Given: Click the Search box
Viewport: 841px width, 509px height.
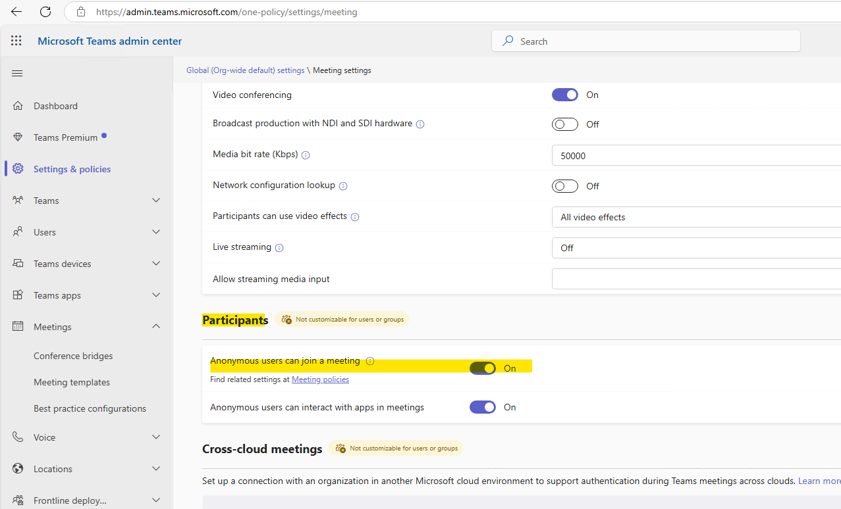Looking at the screenshot, I should (x=646, y=41).
